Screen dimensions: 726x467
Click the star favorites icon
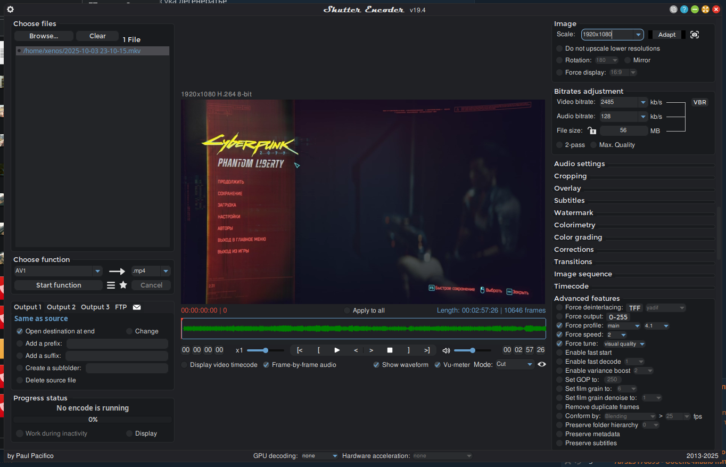(123, 285)
